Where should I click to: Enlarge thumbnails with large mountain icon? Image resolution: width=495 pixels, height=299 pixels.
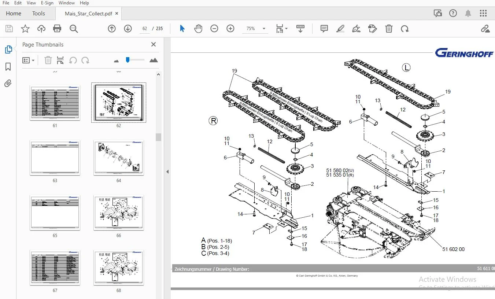tap(154, 60)
